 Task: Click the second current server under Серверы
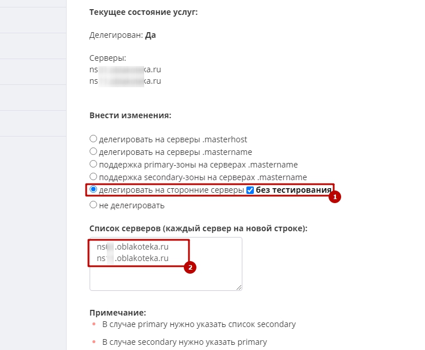[125, 81]
